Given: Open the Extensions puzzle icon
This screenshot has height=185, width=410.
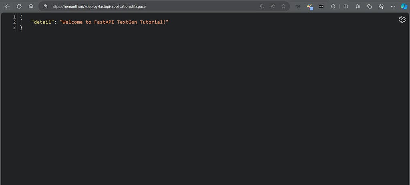Looking at the screenshot, I should point(333,6).
